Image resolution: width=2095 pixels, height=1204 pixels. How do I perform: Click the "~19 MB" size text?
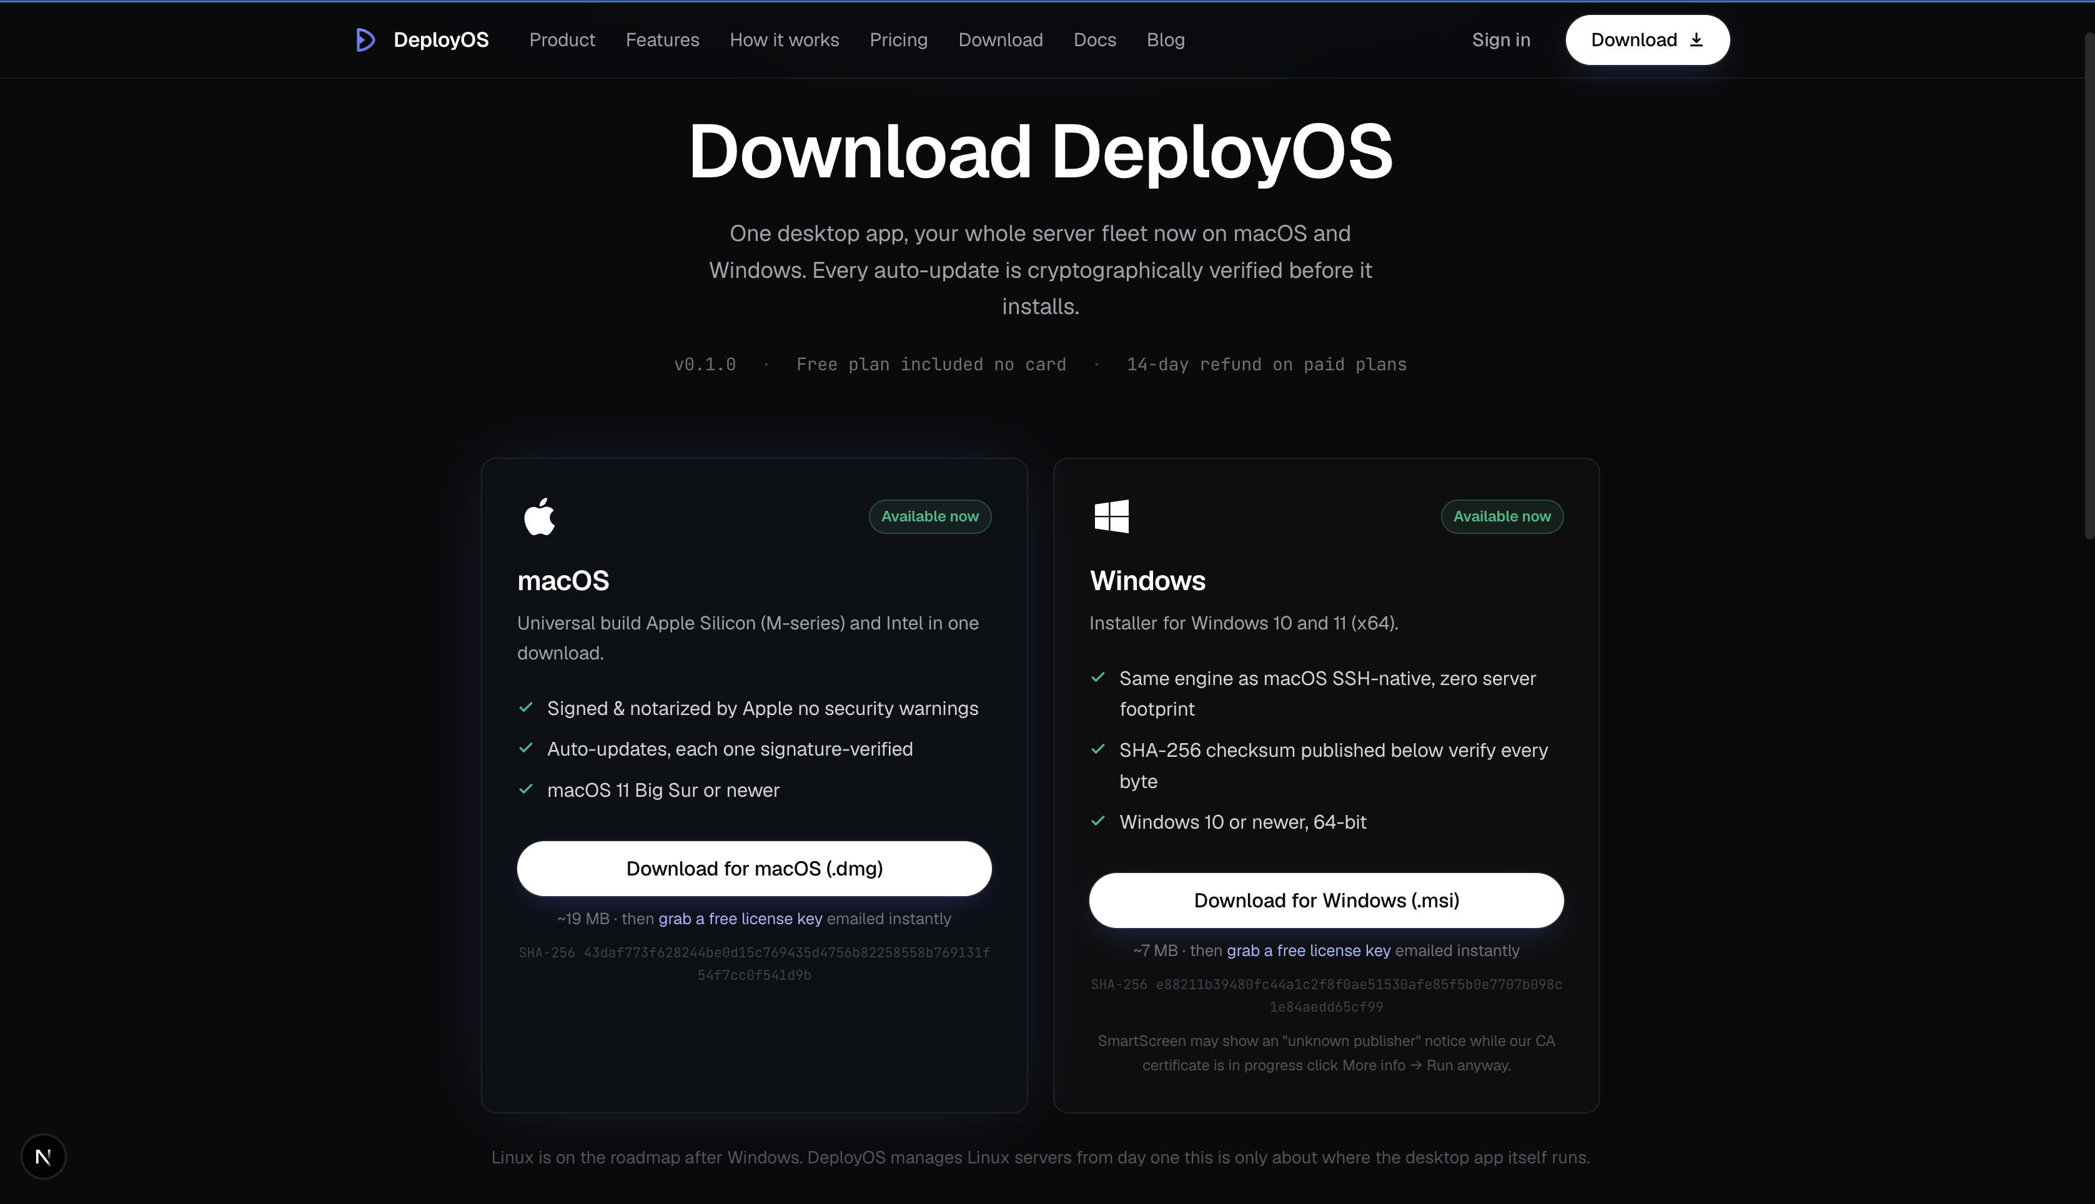[583, 919]
